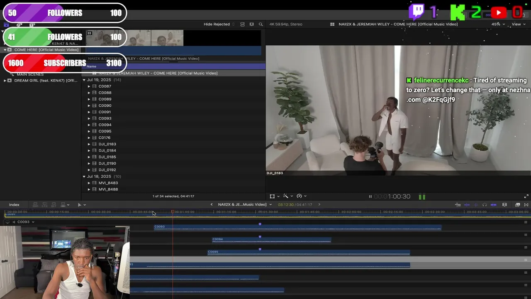The height and width of the screenshot is (299, 531).
Task: Click the angle grid icon beside viewer title
Action: tap(332, 24)
